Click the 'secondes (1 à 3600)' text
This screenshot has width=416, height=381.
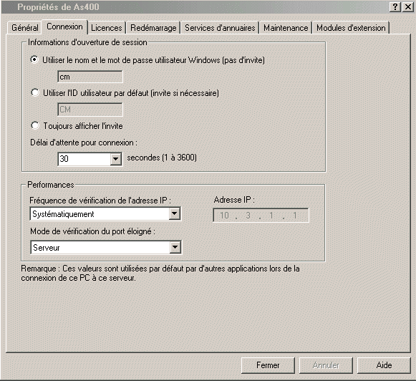click(x=162, y=158)
